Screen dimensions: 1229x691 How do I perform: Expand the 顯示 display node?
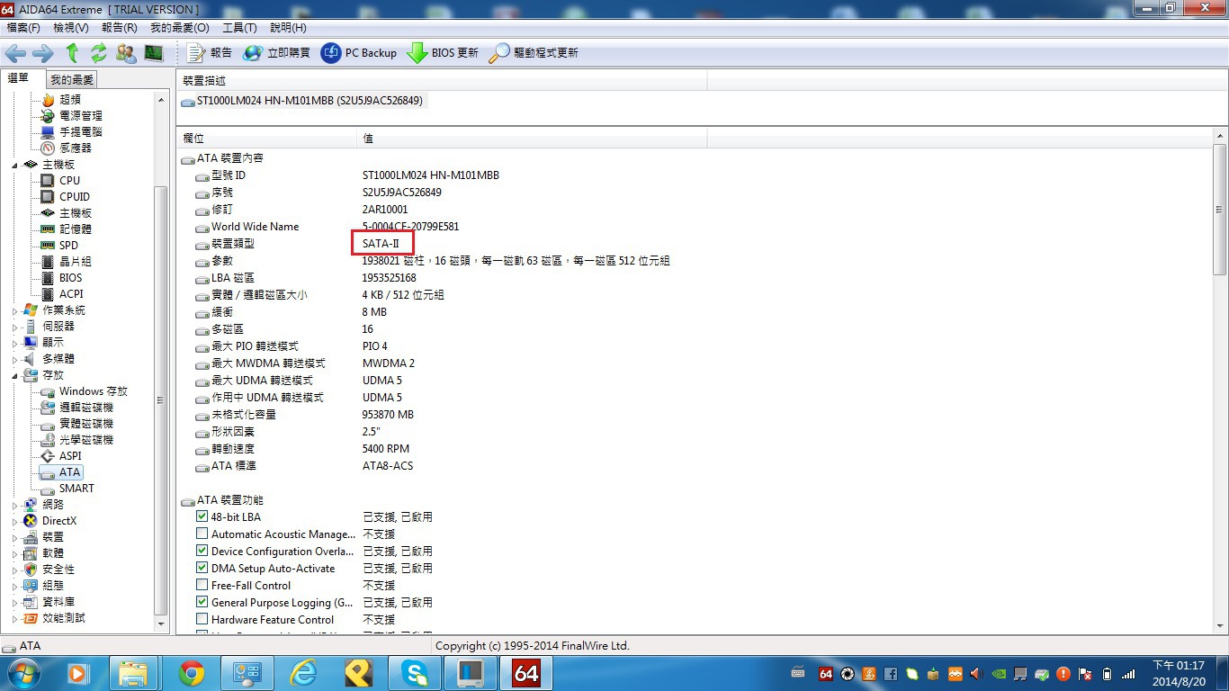click(14, 343)
